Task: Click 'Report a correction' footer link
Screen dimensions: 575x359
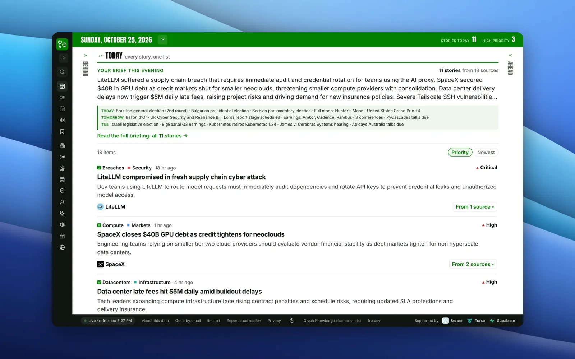Action: [x=244, y=321]
